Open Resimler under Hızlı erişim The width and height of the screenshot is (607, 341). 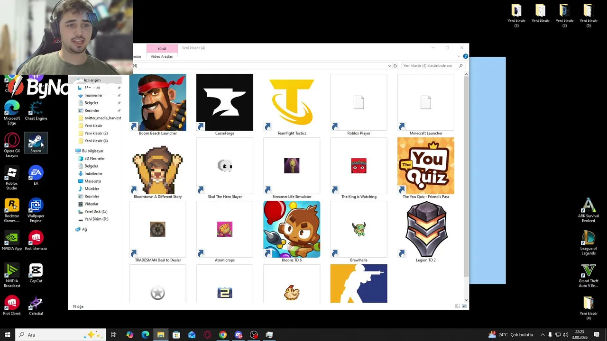(x=92, y=110)
